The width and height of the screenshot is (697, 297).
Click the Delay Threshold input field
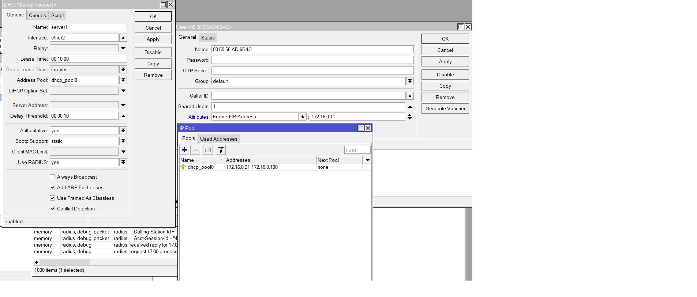click(84, 116)
